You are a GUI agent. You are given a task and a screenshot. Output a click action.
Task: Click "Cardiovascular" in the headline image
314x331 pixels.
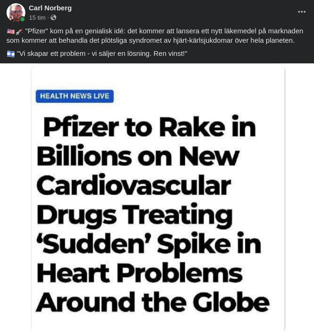click(x=134, y=185)
